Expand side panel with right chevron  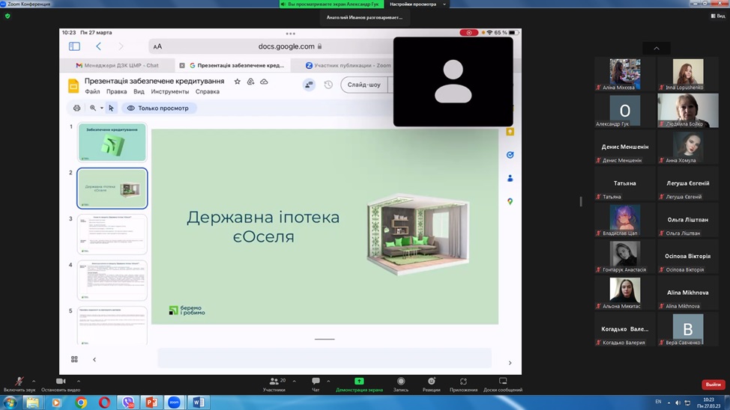(510, 363)
